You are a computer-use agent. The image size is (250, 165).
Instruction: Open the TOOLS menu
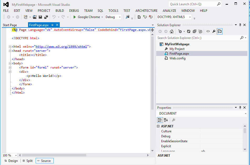(113, 11)
